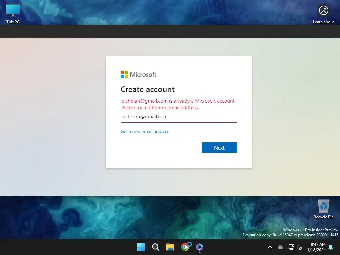The height and width of the screenshot is (255, 340).
Task: Open the Copilot taskbar app icon
Action: (200, 247)
